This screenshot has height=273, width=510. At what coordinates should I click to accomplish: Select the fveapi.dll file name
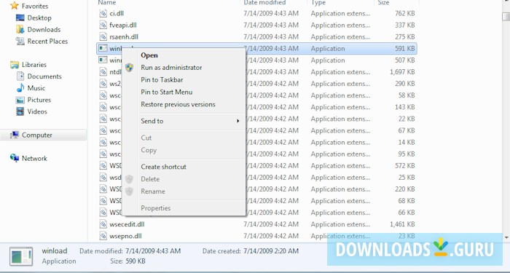[x=123, y=25]
